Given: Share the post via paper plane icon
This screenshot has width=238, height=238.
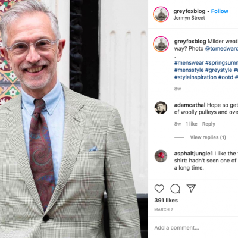Looking at the screenshot, I should coord(191,189).
